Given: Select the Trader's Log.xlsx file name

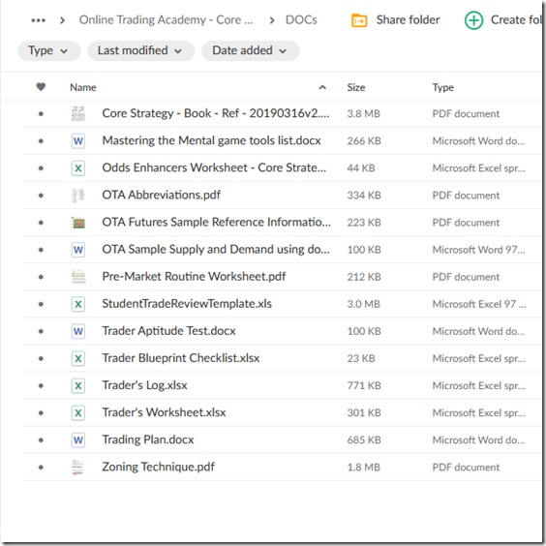Looking at the screenshot, I should point(144,385).
